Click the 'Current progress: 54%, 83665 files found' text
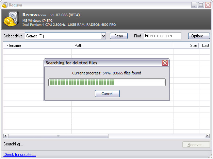This screenshot has width=213, height=159. [x=106, y=73]
